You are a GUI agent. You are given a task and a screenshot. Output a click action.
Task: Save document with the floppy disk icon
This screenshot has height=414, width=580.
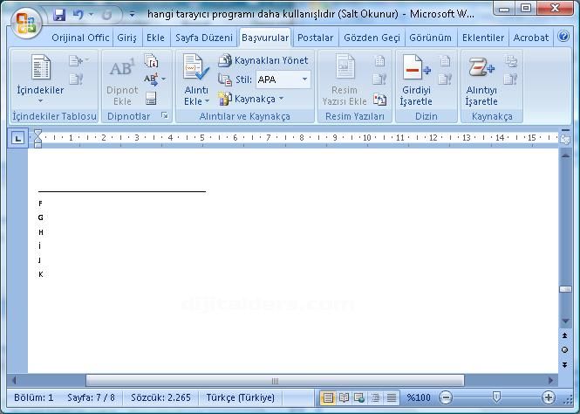(x=59, y=15)
